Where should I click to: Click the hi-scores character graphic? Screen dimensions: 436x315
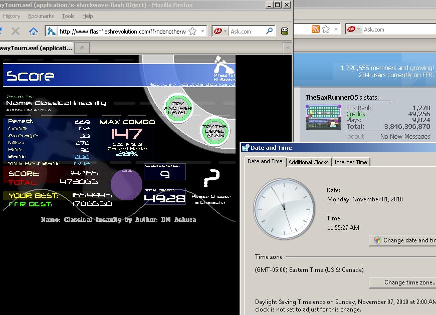coord(224,65)
